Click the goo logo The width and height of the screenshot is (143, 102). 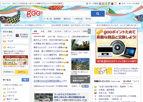point(33,13)
